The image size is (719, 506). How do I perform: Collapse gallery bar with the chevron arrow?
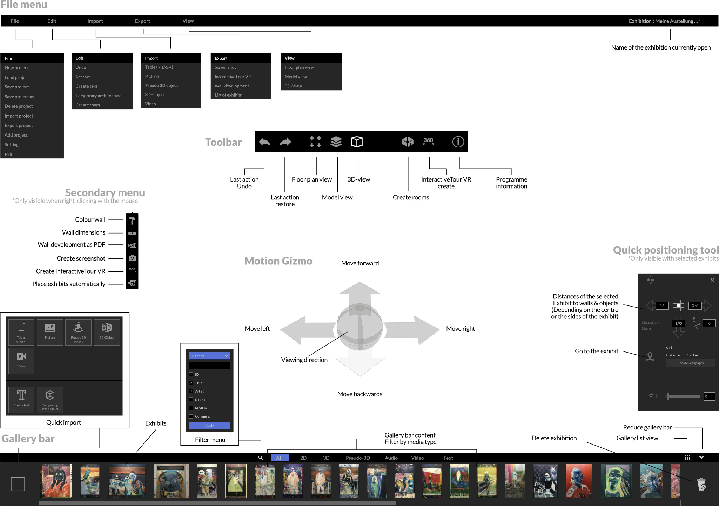click(x=701, y=458)
